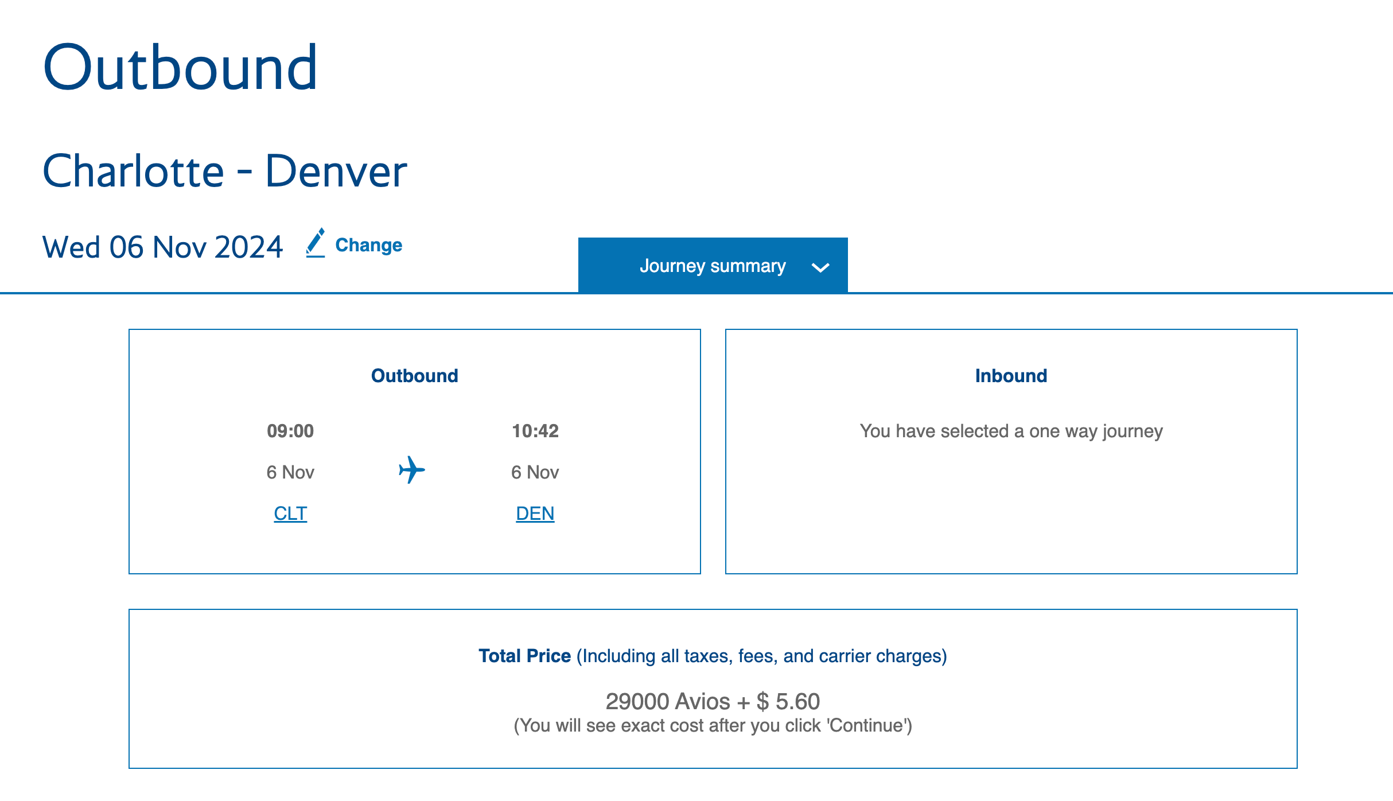Screen dimensions: 1393x801
Task: Click the departure date 6 Nov under 09:00
Action: coord(290,472)
